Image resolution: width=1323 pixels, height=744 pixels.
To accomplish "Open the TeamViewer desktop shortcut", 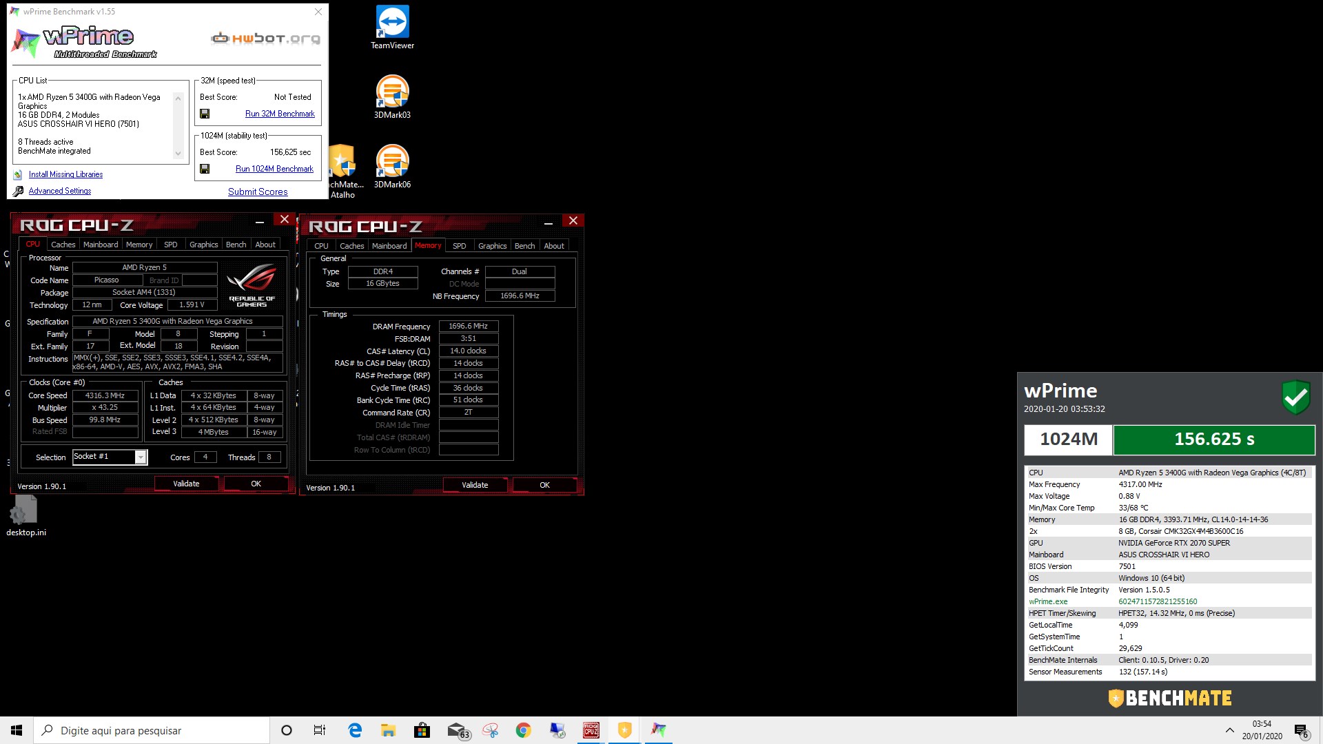I will 392,28.
